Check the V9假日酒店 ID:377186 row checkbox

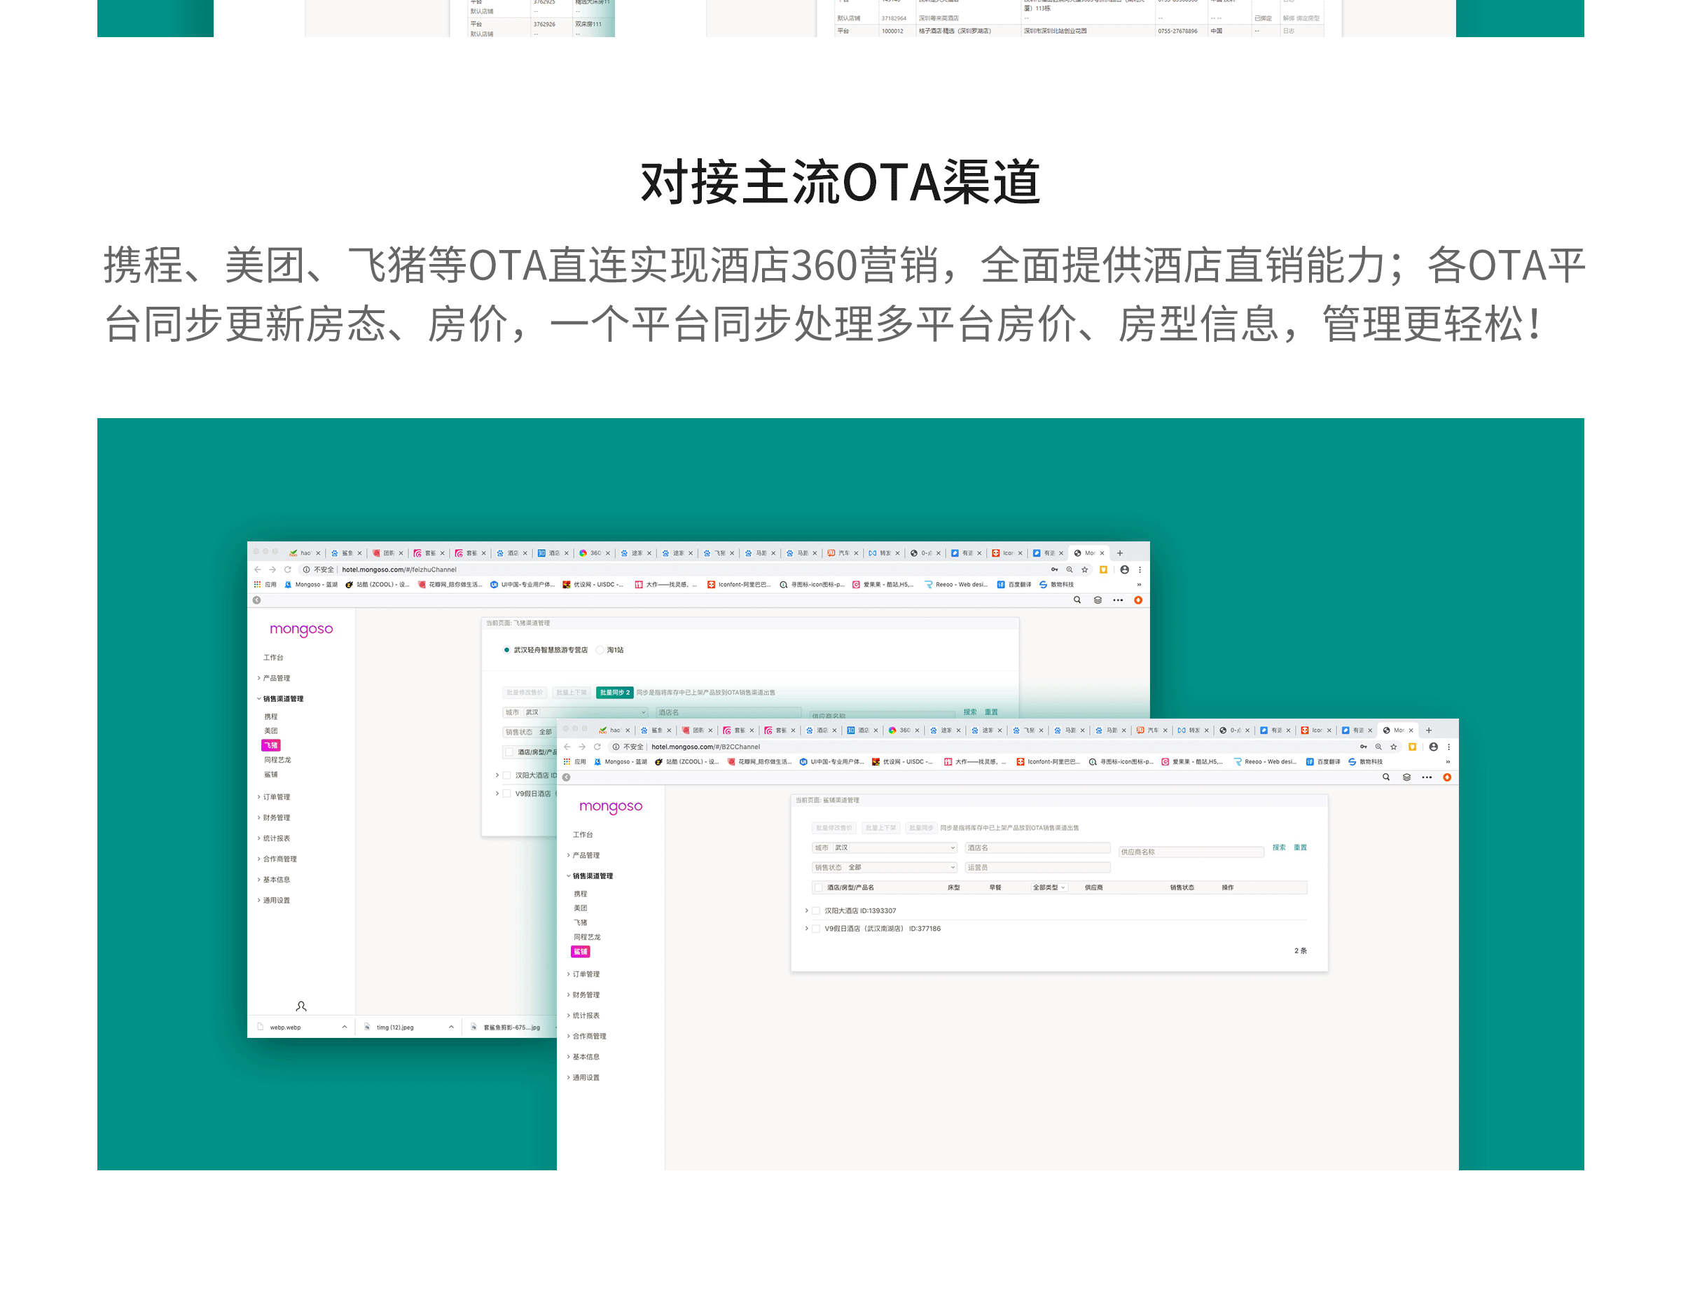(816, 929)
